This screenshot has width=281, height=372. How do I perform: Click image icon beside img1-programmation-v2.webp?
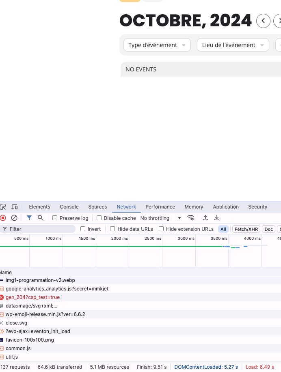point(2,280)
